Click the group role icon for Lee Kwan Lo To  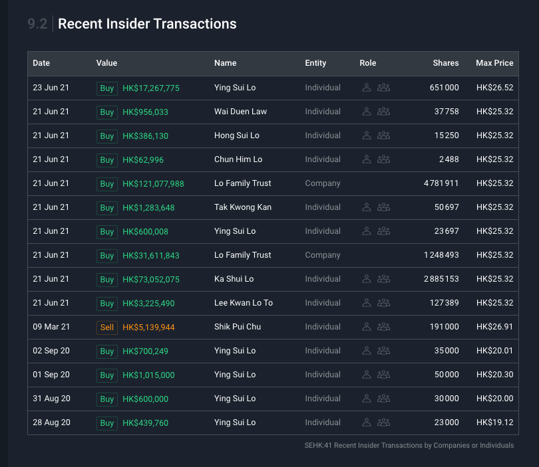click(383, 303)
